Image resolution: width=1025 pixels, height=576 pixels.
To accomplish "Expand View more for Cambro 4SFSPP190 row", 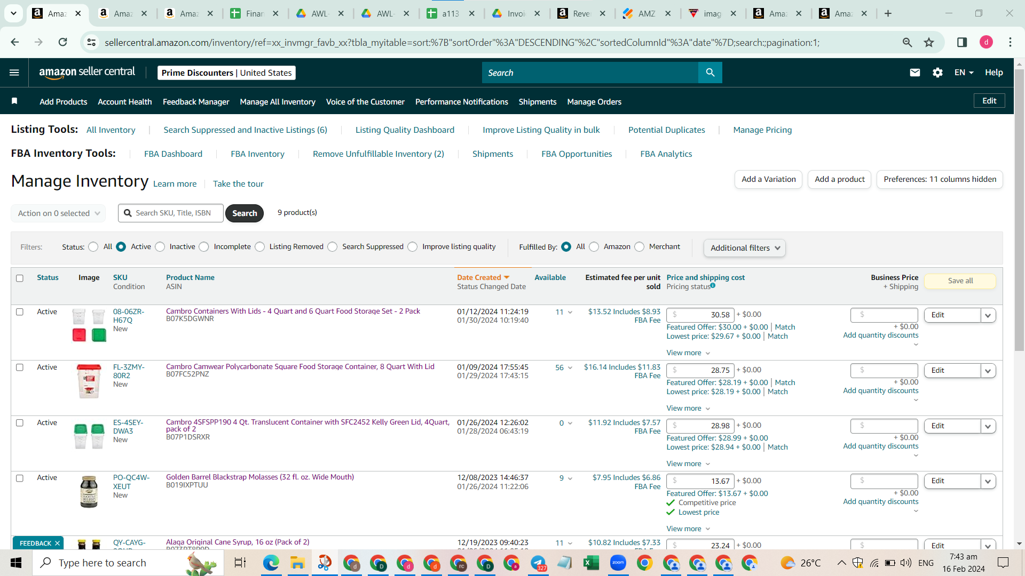I will (688, 463).
